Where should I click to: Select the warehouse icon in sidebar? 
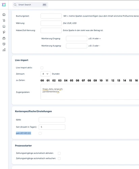click(x=4, y=26)
